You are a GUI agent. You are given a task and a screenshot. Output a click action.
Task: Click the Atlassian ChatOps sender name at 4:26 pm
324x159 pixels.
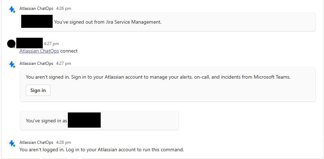click(36, 8)
